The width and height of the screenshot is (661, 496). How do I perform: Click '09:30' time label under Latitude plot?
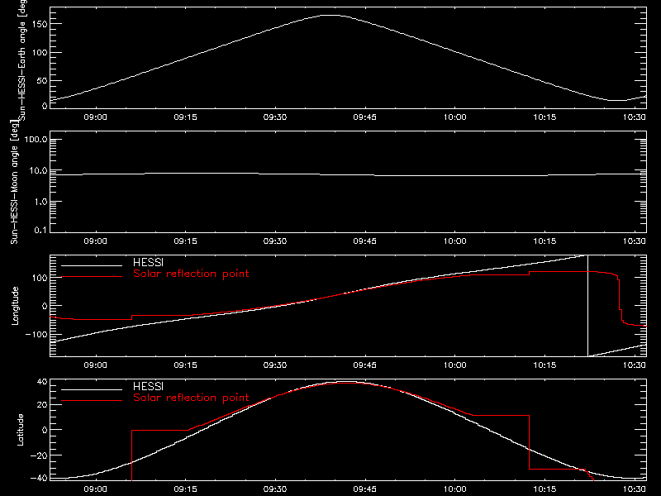click(275, 489)
